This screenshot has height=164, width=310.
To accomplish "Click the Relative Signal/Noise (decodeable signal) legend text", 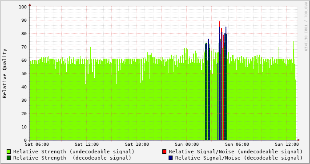I will (x=239, y=158).
